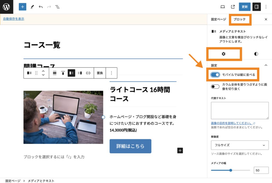Select the editing tools pencil icon
The image size is (272, 183).
pyautogui.click(x=32, y=7)
